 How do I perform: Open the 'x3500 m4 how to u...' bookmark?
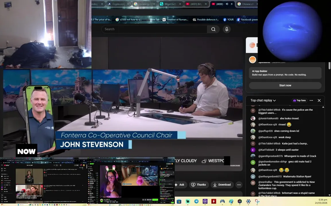[129, 19]
